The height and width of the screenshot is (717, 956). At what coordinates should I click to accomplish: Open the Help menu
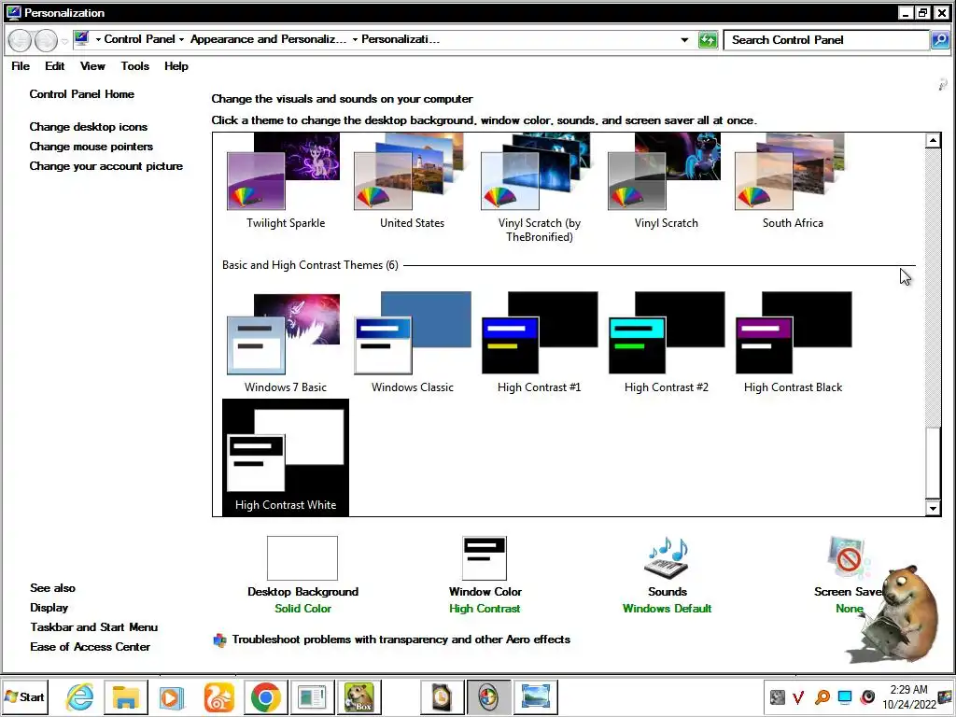pyautogui.click(x=176, y=66)
